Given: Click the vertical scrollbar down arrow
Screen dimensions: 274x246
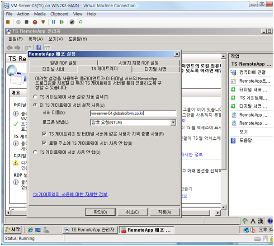Looking at the screenshot, I should (x=223, y=208).
